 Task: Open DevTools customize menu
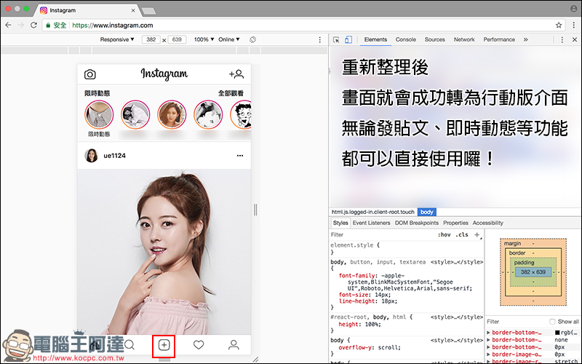(x=562, y=39)
